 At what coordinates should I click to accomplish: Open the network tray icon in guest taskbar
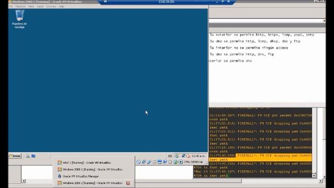[183, 156]
